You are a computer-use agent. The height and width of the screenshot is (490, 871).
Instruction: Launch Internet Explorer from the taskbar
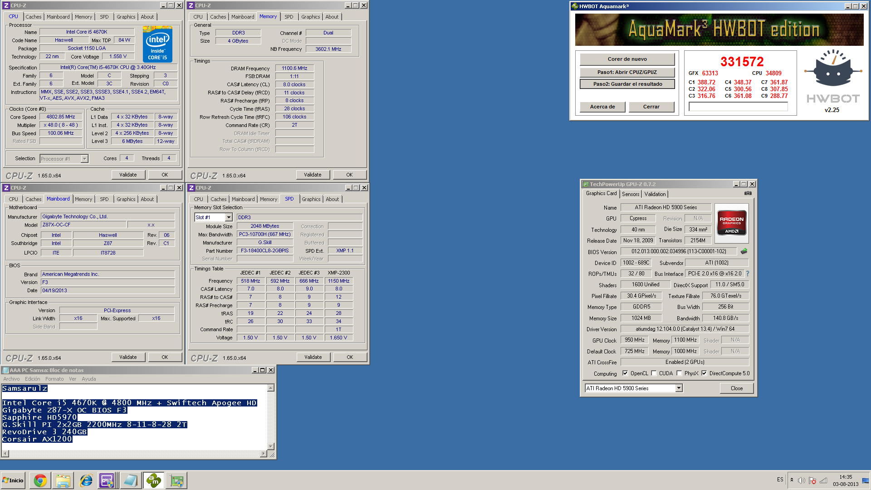coord(86,480)
